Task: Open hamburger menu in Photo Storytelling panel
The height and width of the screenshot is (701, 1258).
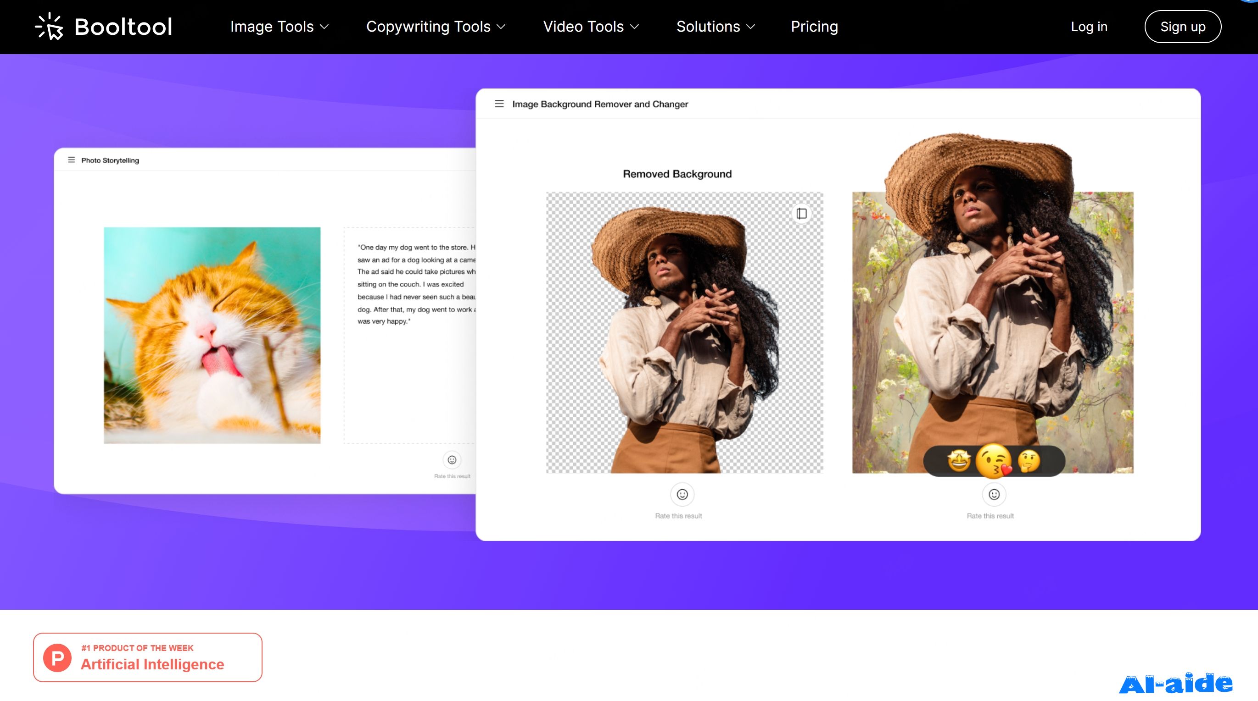Action: (x=71, y=160)
